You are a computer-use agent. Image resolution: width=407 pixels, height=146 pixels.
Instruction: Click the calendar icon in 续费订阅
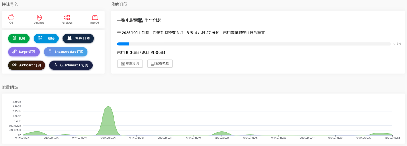123,64
